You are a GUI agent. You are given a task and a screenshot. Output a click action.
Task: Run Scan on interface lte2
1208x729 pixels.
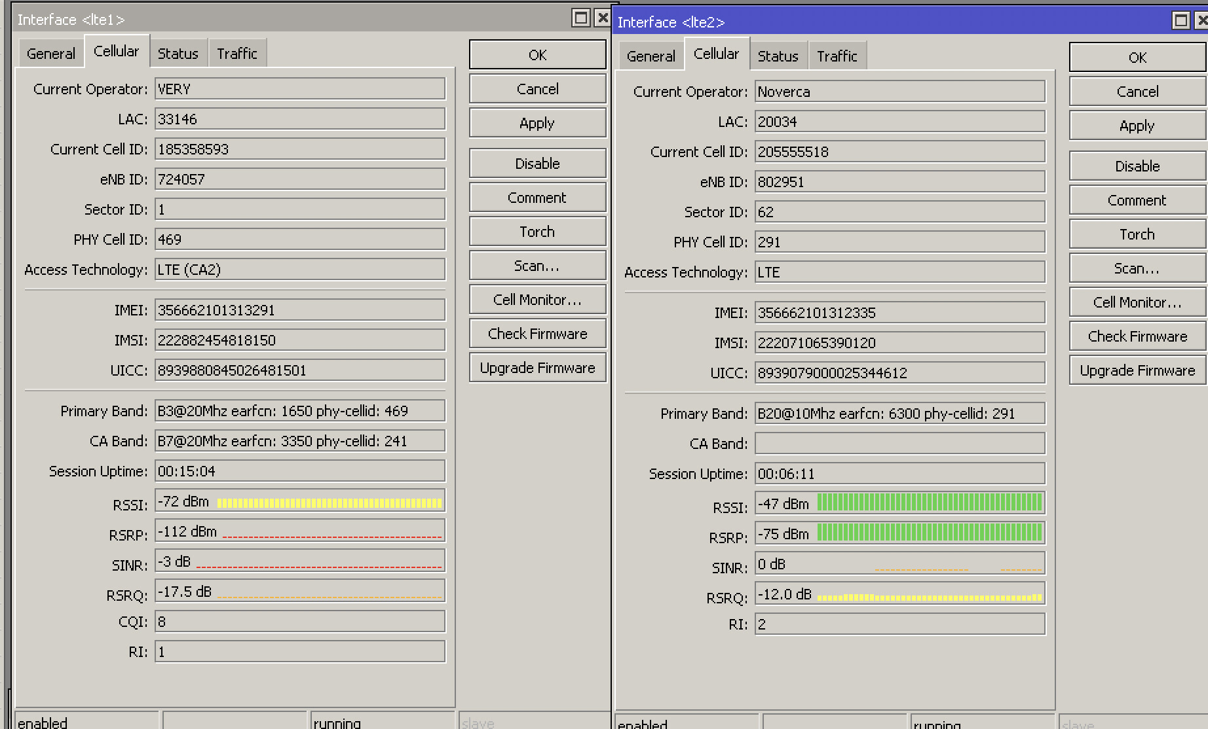point(1136,268)
